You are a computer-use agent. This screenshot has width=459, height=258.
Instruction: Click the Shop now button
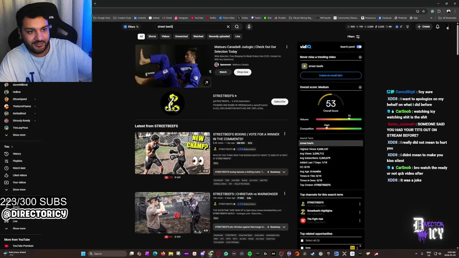click(242, 72)
